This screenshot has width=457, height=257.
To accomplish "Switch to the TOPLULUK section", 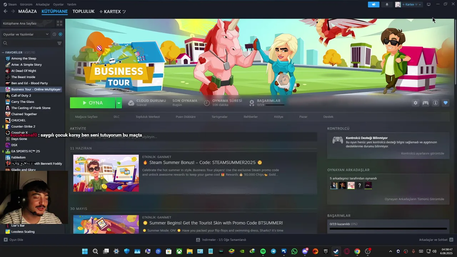I will [x=84, y=11].
